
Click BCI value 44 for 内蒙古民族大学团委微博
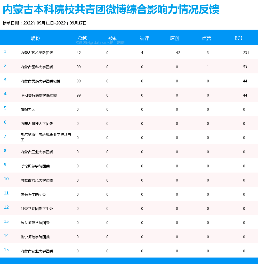245,81
